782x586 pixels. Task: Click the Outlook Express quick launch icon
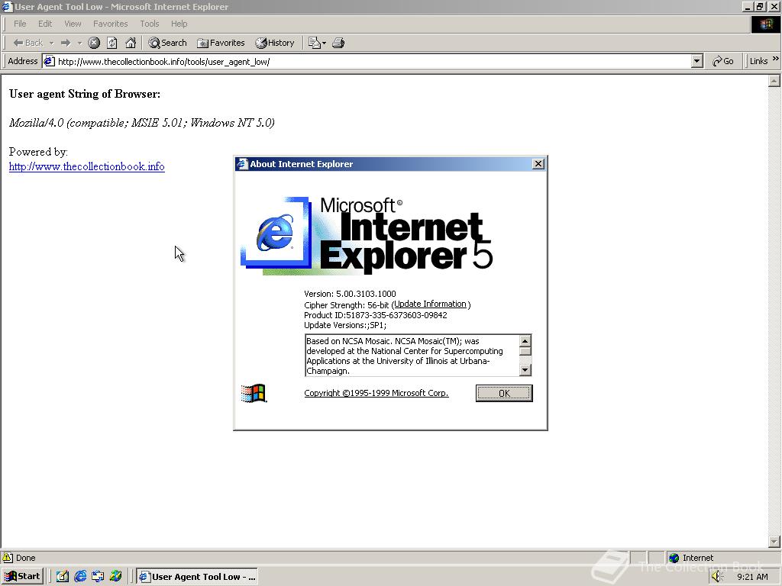(x=98, y=577)
